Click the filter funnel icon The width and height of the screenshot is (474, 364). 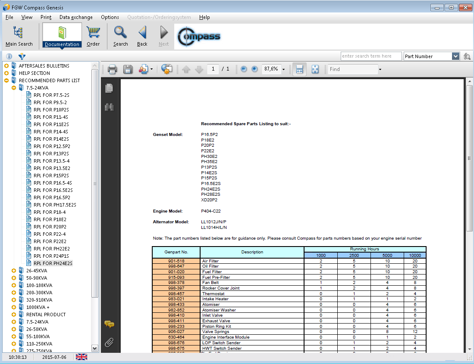pos(22,56)
